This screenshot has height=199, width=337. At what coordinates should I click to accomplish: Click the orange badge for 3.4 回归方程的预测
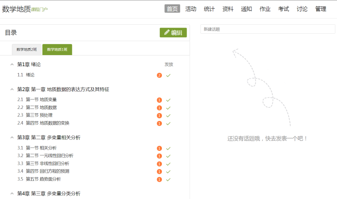[x=159, y=171]
